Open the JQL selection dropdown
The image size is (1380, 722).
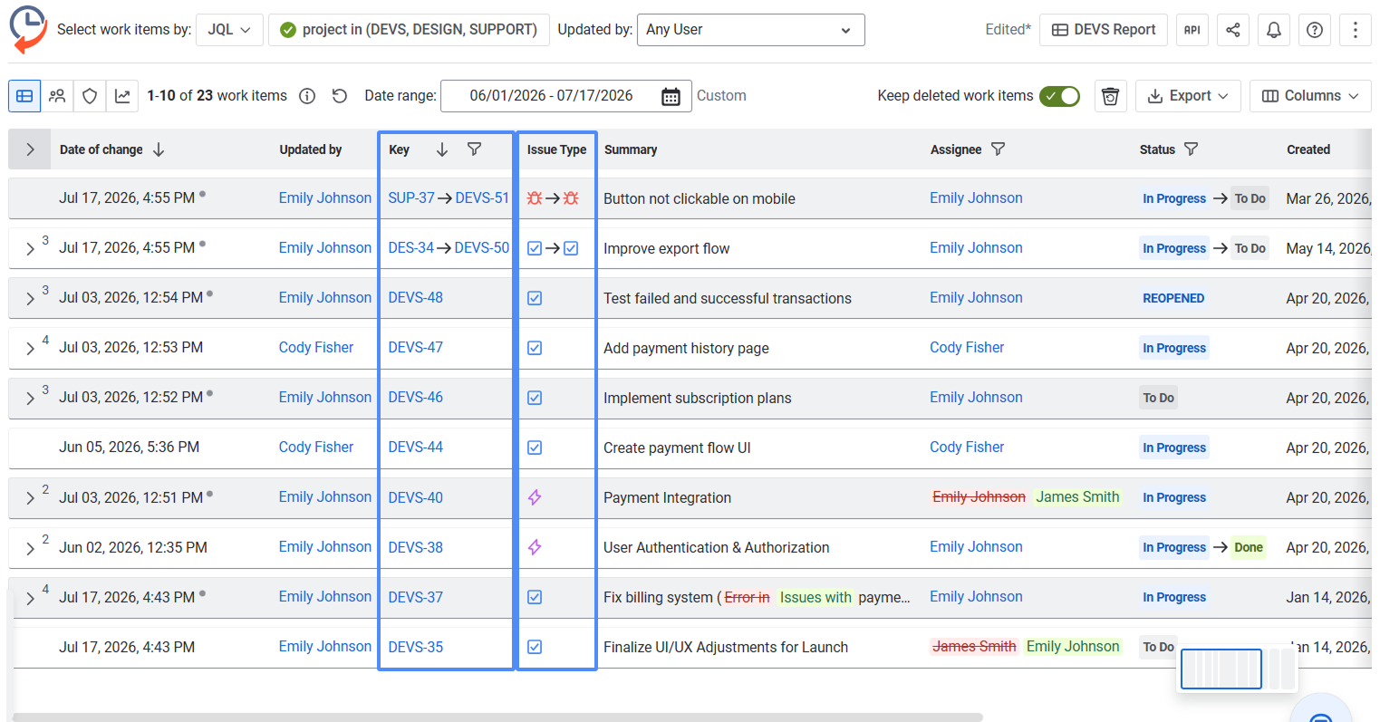point(229,30)
